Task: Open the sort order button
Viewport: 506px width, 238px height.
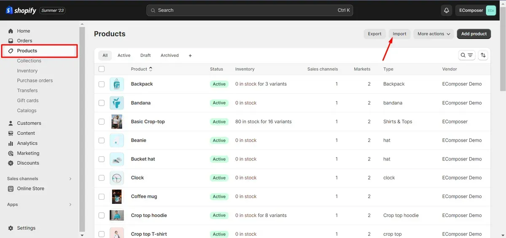Action: click(483, 55)
